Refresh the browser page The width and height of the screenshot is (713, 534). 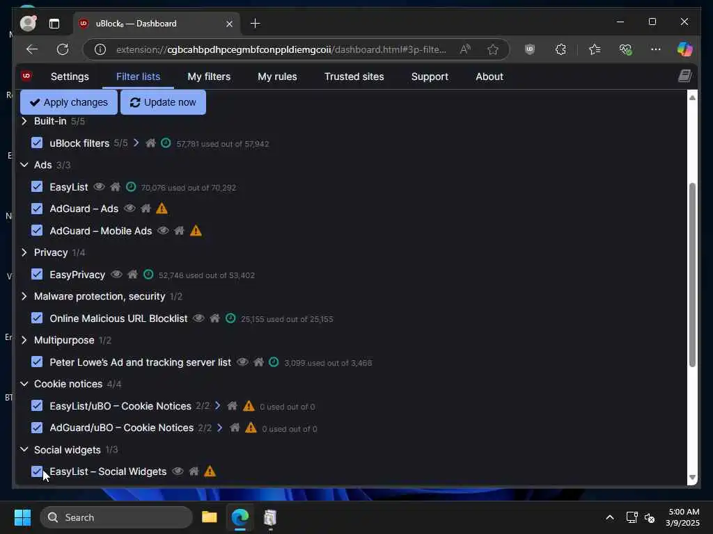click(62, 49)
